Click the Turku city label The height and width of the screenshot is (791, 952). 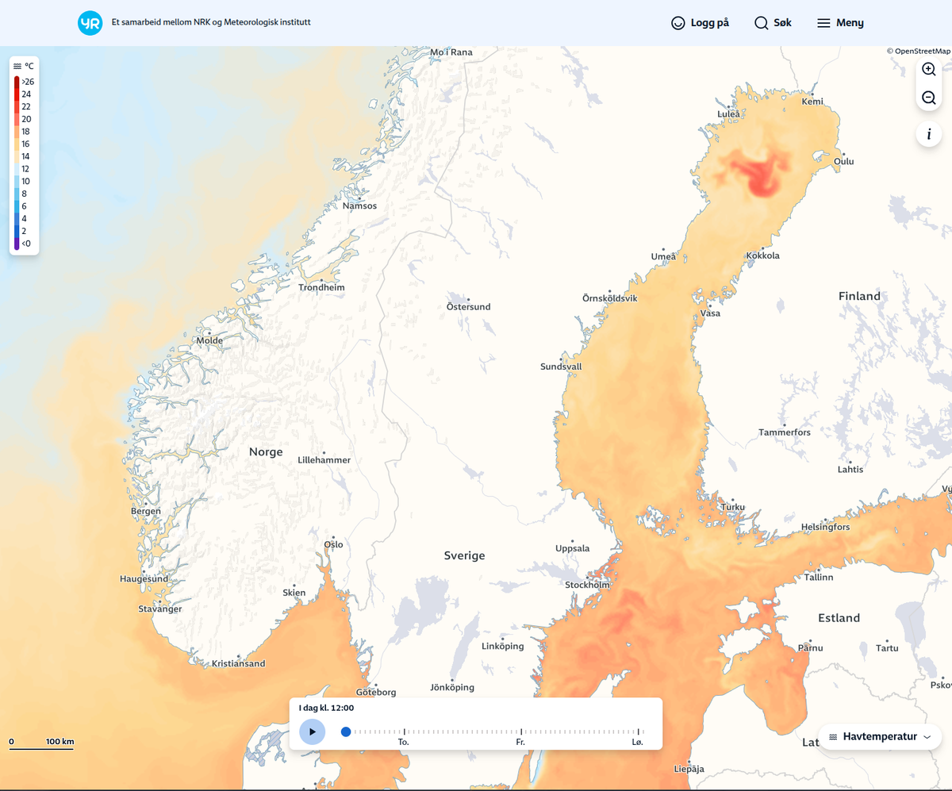[x=734, y=506]
